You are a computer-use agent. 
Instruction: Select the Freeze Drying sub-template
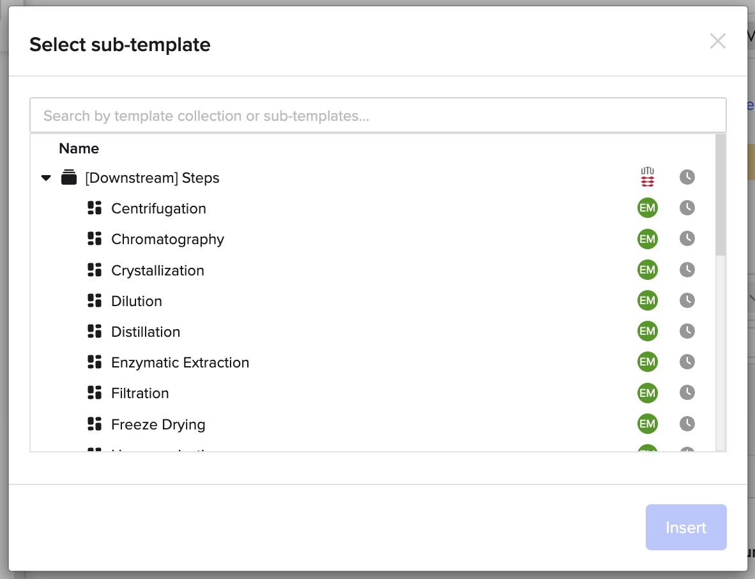tap(158, 424)
